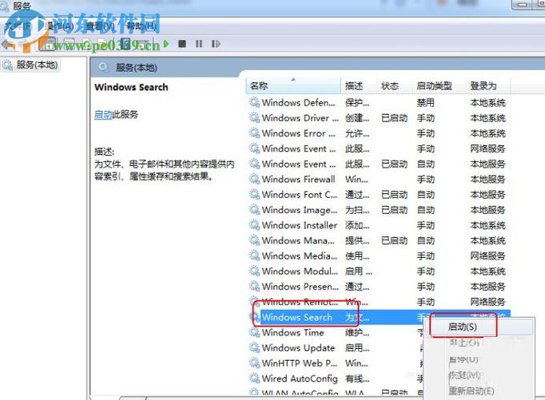Click the gear icon beside Windows Installer
This screenshot has width=545, height=400.
click(254, 225)
